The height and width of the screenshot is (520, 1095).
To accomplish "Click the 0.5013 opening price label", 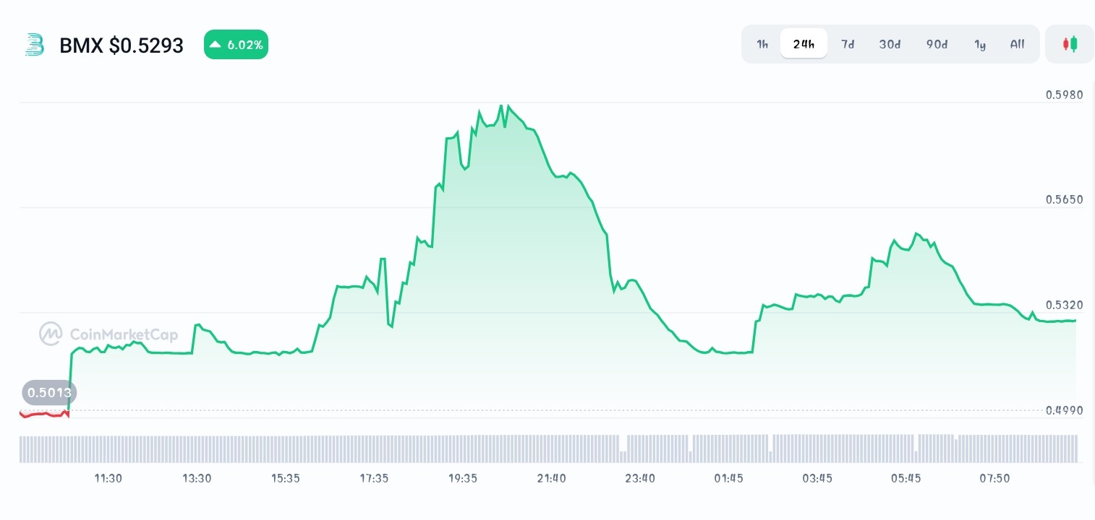I will (49, 393).
